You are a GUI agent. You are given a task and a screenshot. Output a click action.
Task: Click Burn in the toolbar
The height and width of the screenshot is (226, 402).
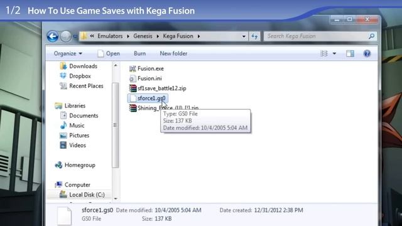139,53
